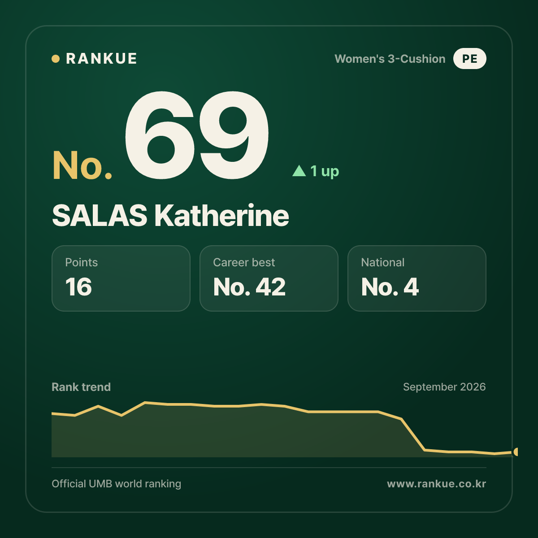
Task: Click the large rank number 69
Action: (x=196, y=135)
